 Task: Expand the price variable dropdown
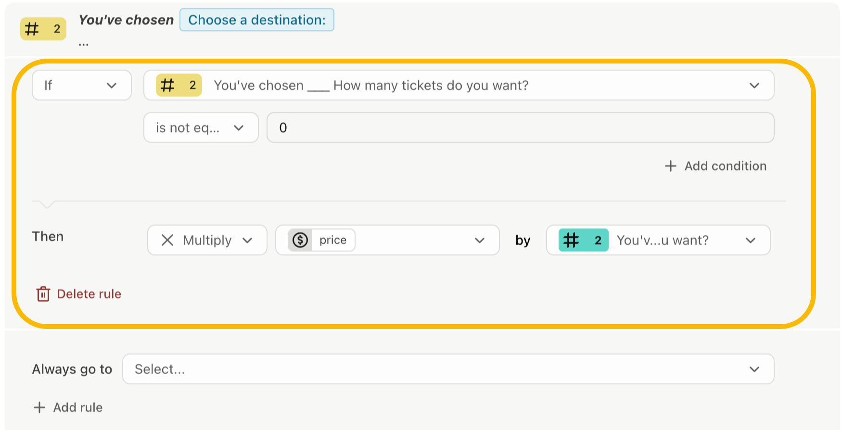pos(387,240)
